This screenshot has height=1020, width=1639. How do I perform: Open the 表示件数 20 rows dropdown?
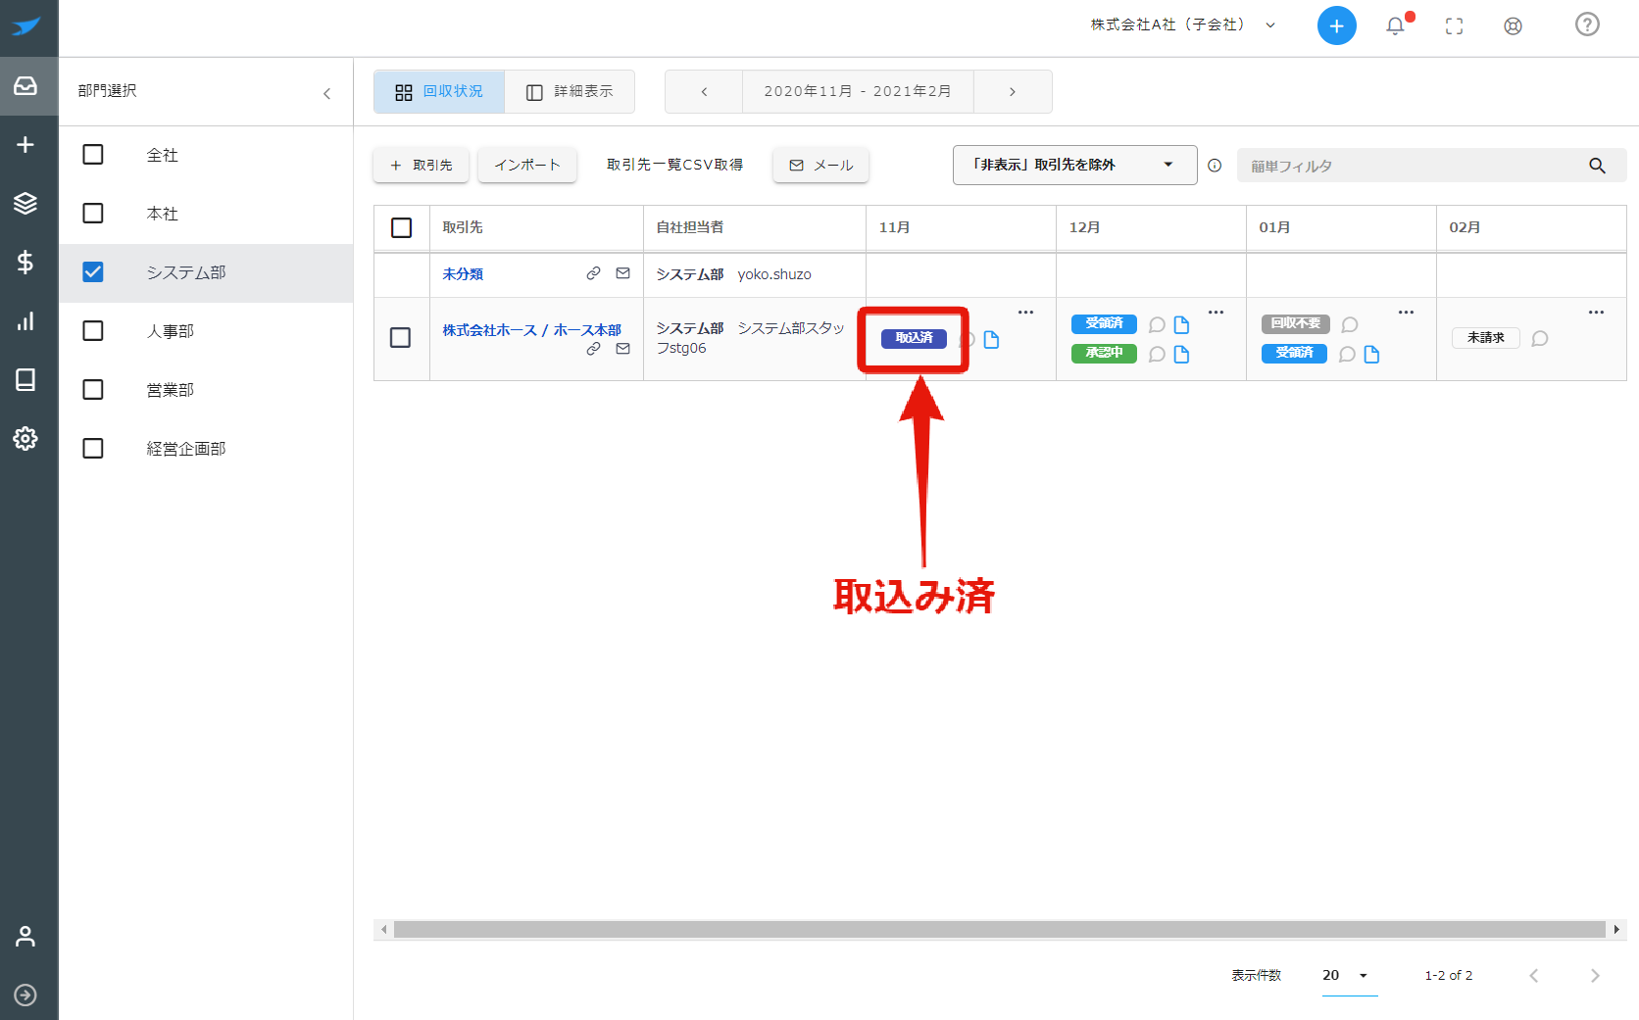1349,976
